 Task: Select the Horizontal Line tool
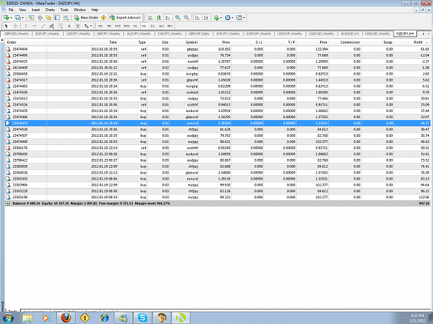[35, 26]
